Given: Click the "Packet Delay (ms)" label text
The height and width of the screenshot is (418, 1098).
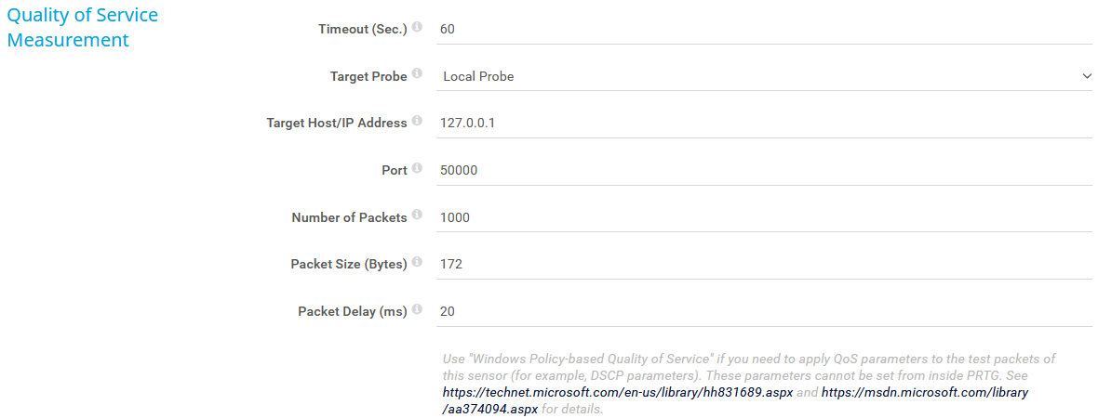Looking at the screenshot, I should (x=352, y=312).
